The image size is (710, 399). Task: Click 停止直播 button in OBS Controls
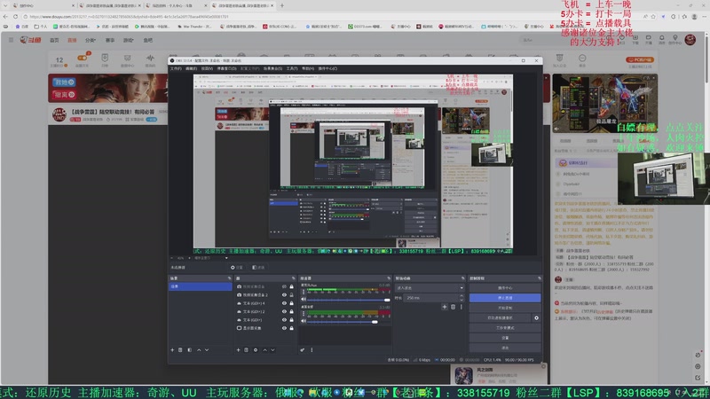505,298
